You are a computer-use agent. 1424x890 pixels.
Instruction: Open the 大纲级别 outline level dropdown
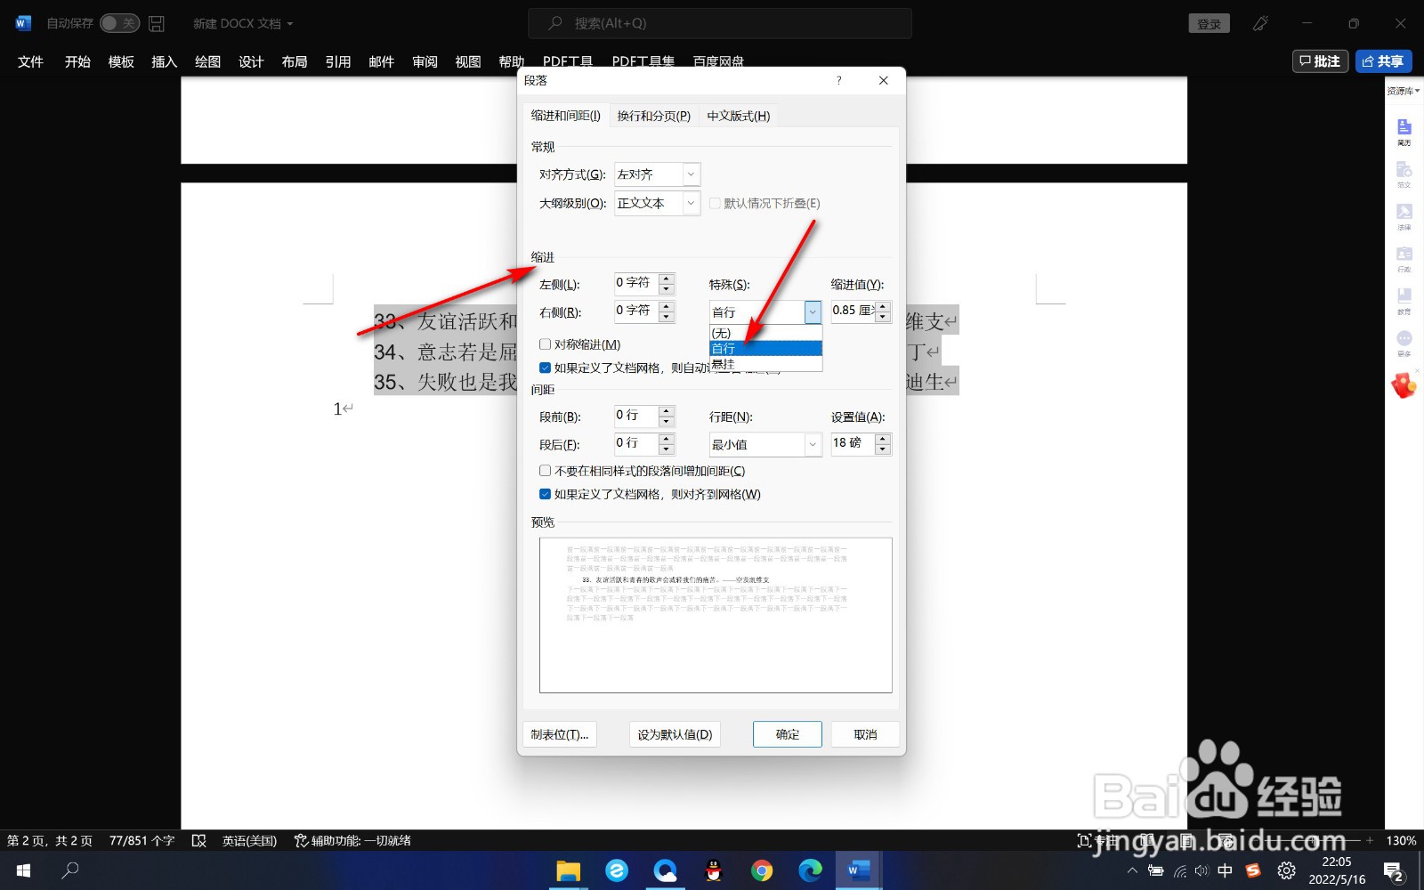pyautogui.click(x=691, y=203)
